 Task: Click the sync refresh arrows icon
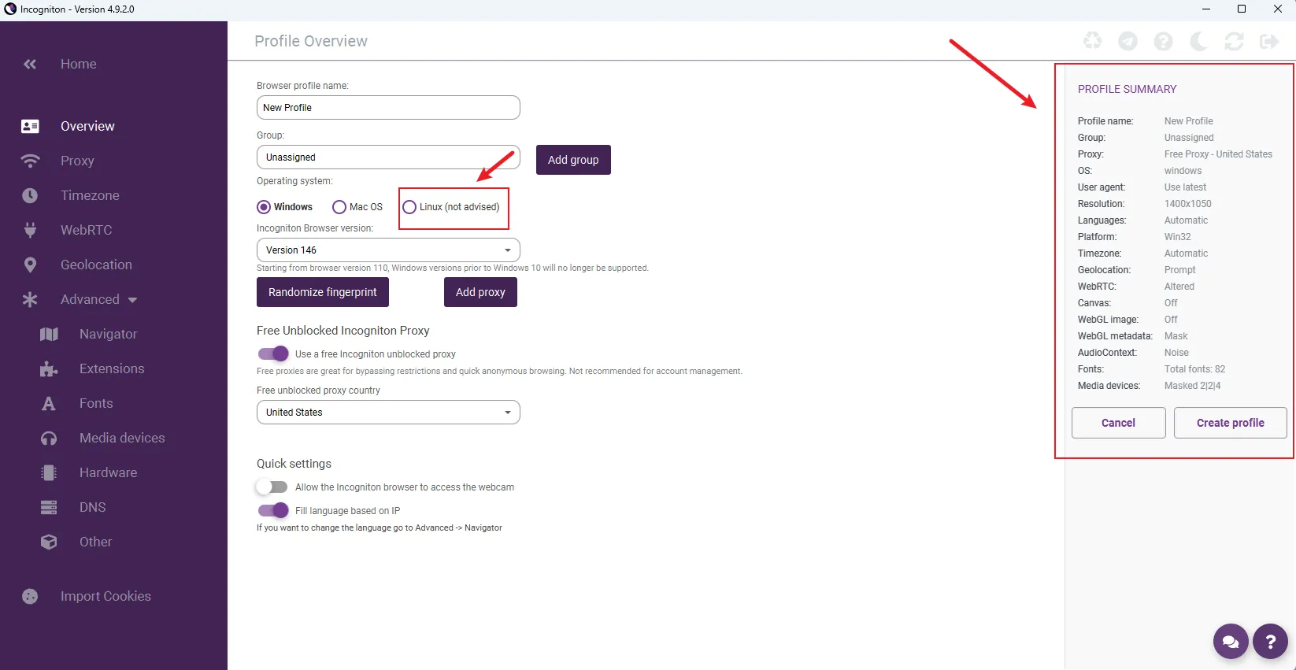tap(1234, 41)
